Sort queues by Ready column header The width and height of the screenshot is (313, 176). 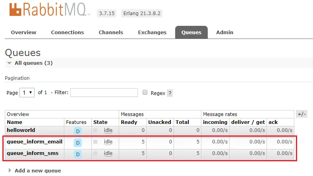129,122
